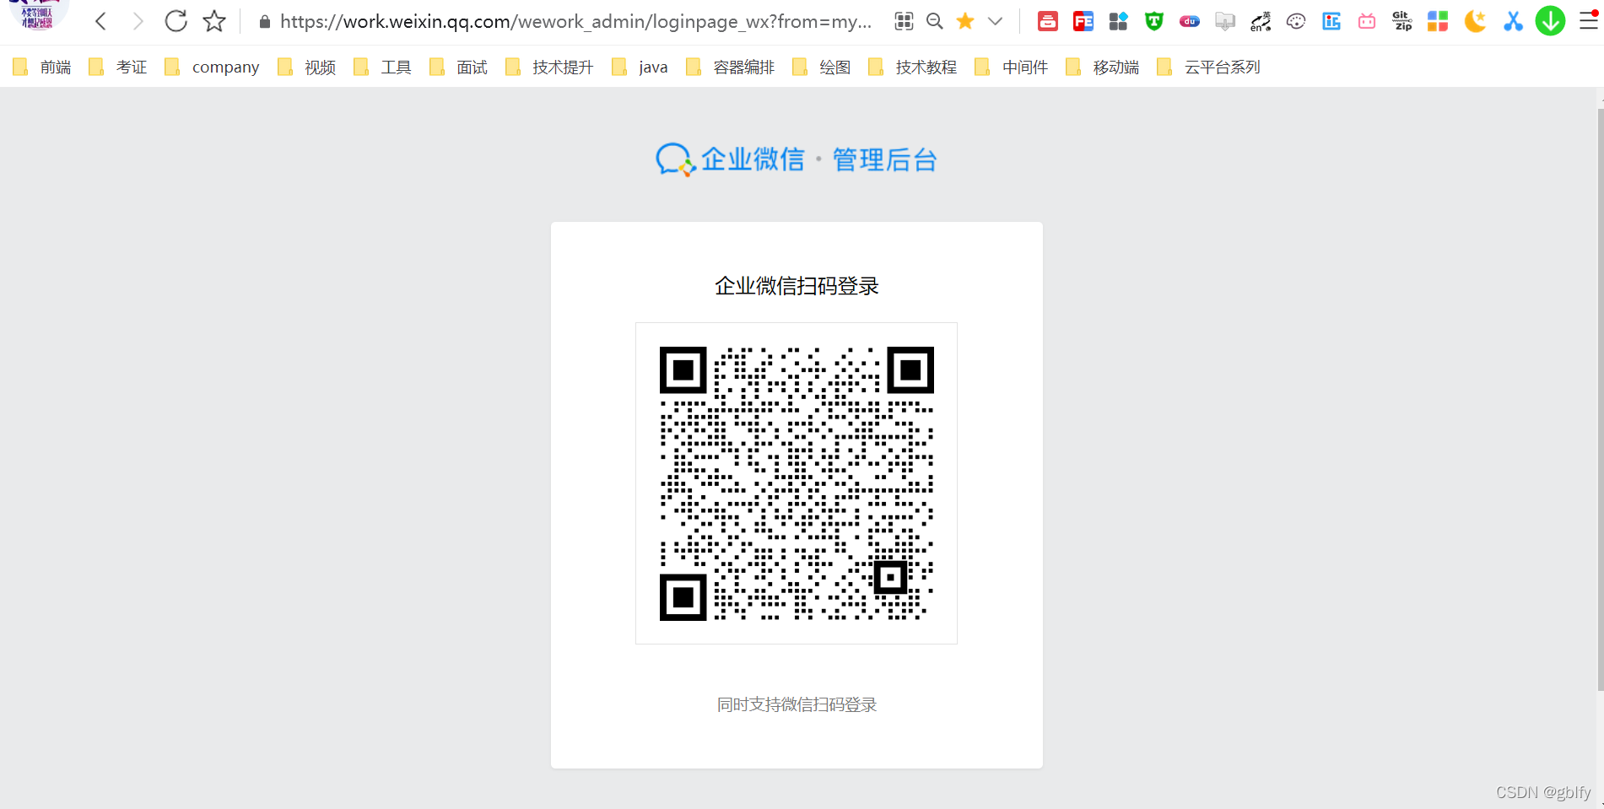This screenshot has width=1604, height=809.
Task: Open the FE helper extension
Action: point(1083,21)
